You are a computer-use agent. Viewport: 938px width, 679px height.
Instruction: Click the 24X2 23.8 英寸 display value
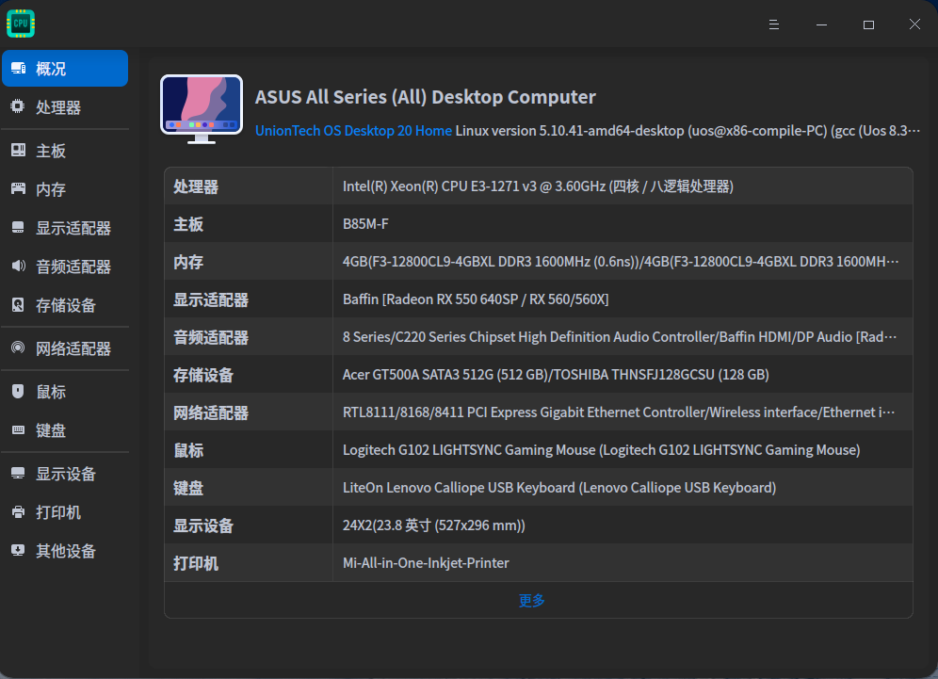(434, 525)
